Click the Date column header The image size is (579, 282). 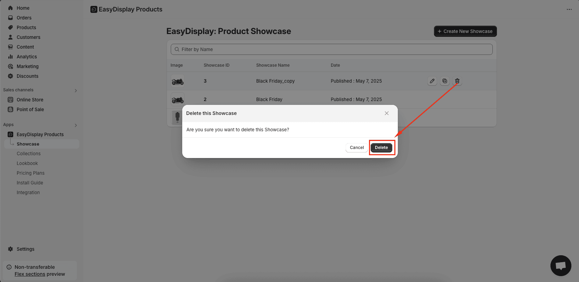click(x=335, y=65)
